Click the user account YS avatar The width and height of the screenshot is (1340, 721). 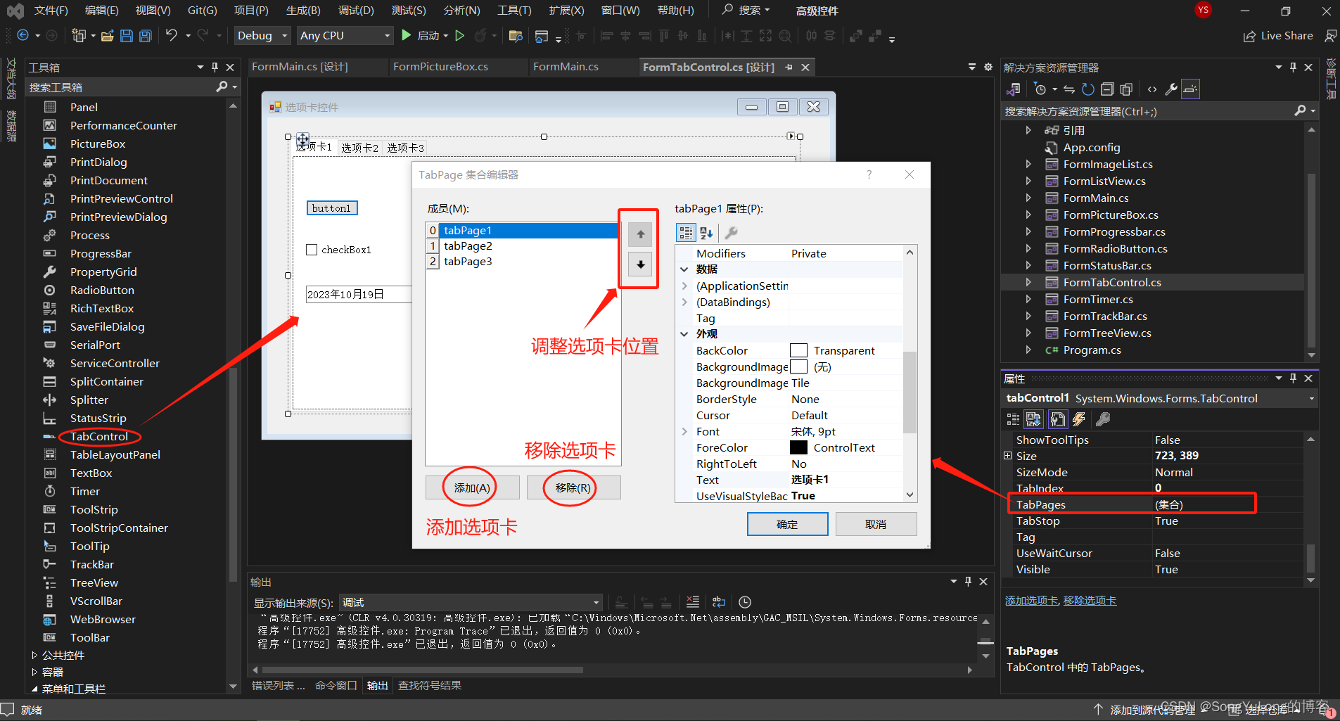click(x=1204, y=10)
